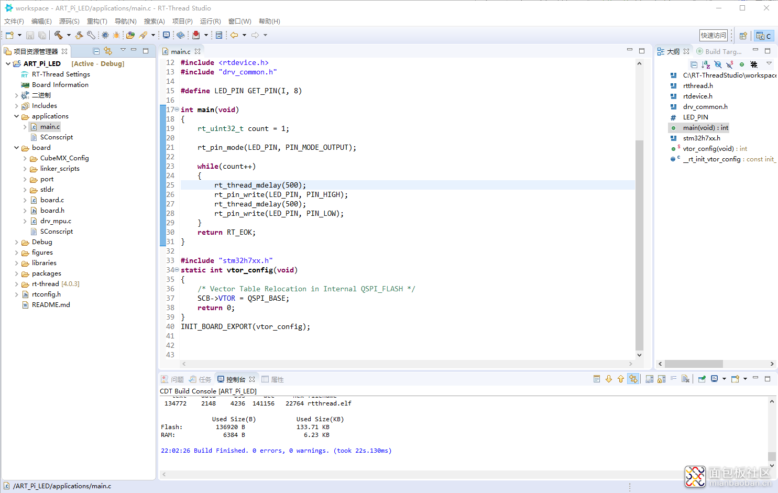The height and width of the screenshot is (493, 778).
Task: Go back with the yellow arrow
Action: pos(234,35)
